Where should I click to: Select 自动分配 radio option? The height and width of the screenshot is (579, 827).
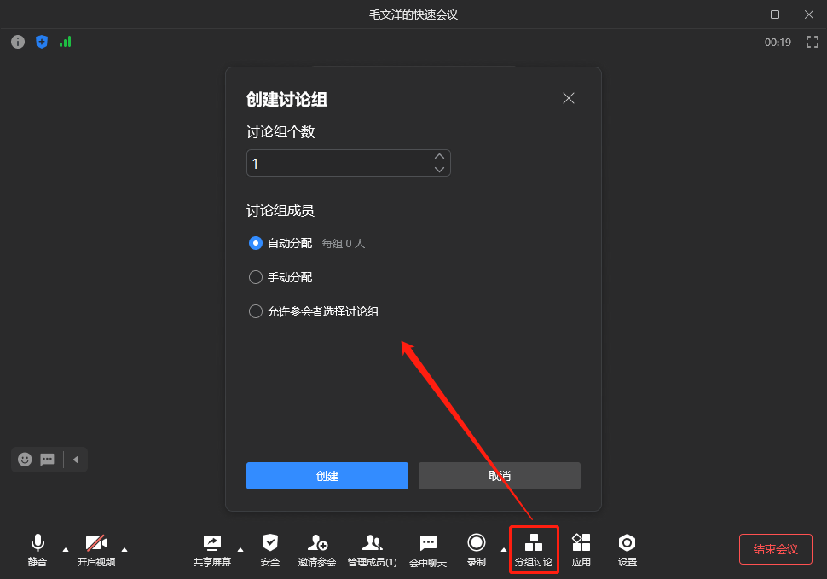pos(255,243)
